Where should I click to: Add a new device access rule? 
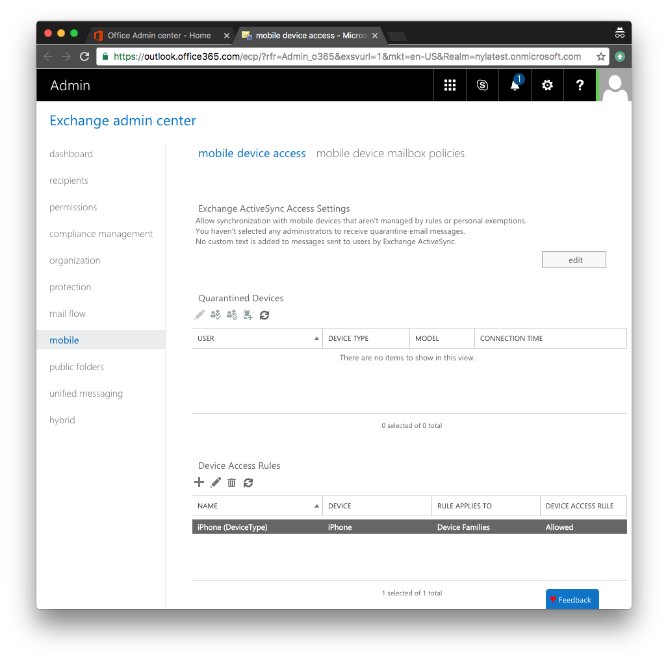tap(199, 482)
